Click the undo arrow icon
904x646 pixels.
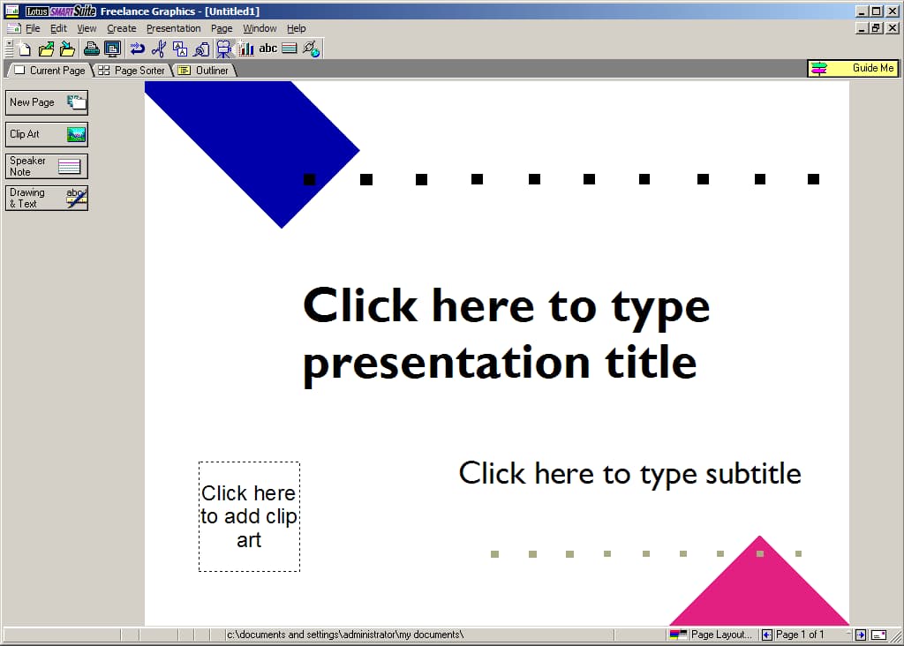pos(137,49)
